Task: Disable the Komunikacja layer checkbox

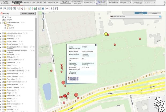Action: pyautogui.click(x=3, y=63)
